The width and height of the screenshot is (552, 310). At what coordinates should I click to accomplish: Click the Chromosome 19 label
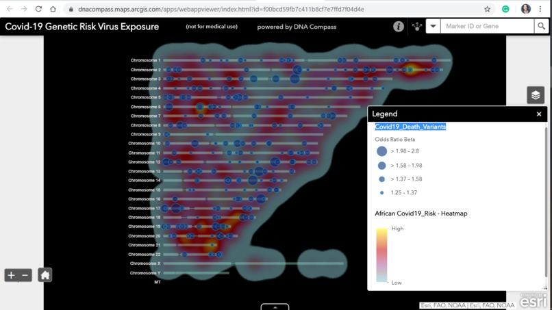point(144,227)
